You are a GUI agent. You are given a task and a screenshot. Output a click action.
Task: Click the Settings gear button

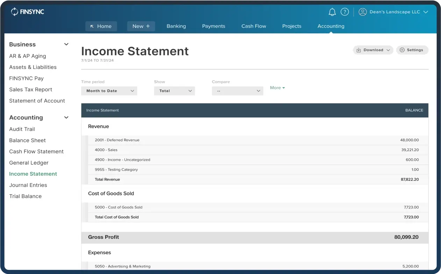pos(412,50)
